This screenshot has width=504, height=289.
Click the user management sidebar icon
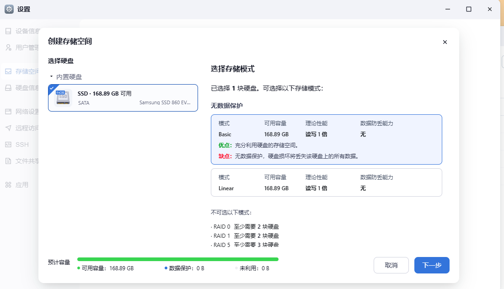point(8,47)
